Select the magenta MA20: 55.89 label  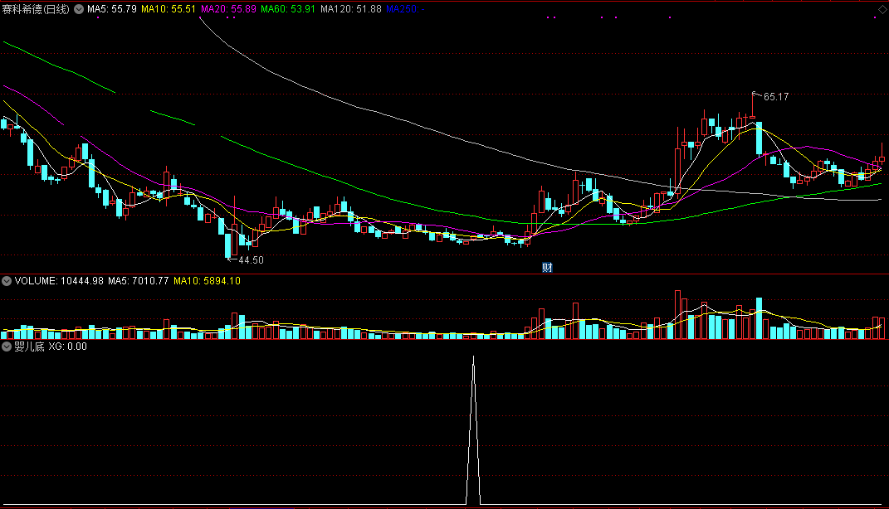(x=228, y=9)
